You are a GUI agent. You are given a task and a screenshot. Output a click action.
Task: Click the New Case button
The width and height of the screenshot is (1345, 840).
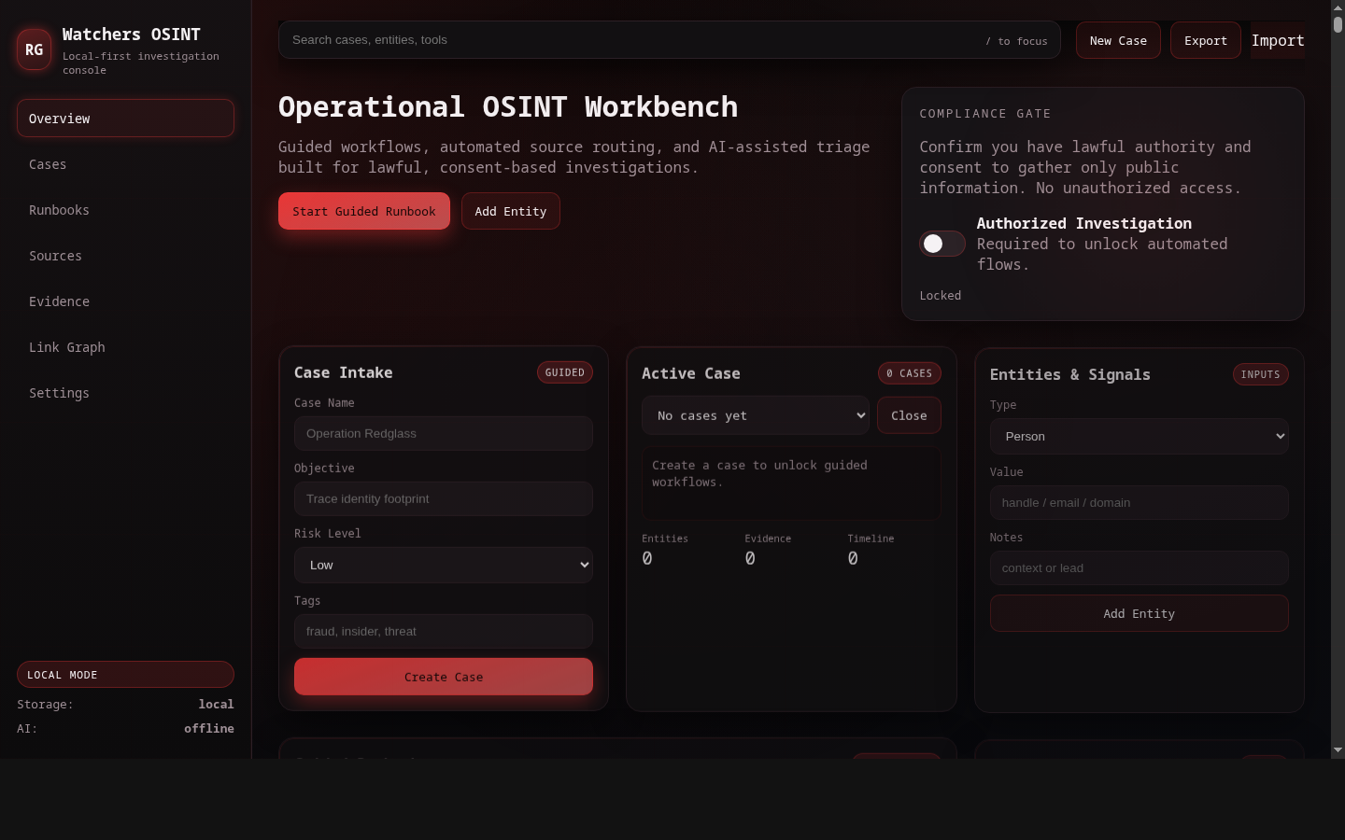point(1118,40)
